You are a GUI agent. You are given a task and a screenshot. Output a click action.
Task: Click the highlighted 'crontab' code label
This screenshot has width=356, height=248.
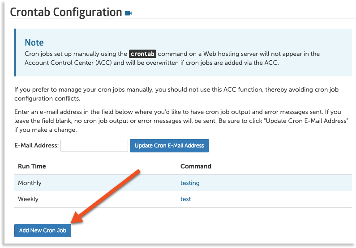coord(142,54)
